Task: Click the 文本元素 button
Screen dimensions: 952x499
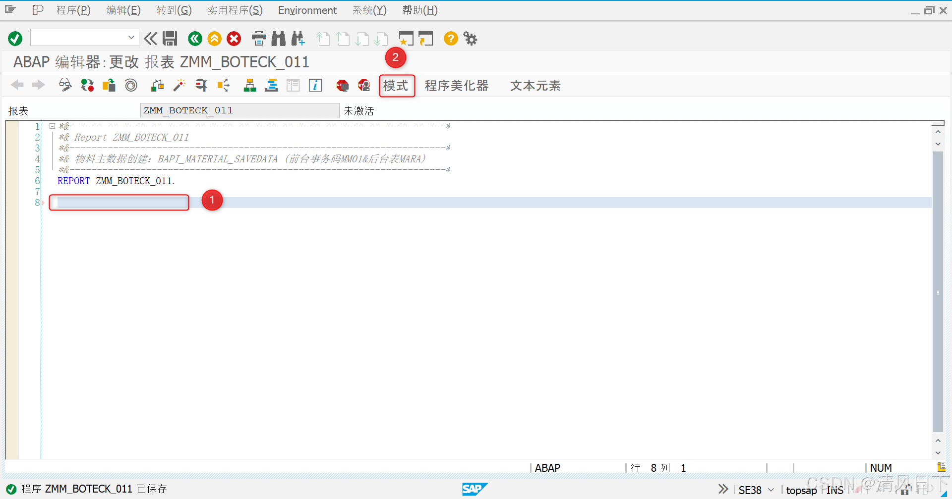Action: (535, 86)
